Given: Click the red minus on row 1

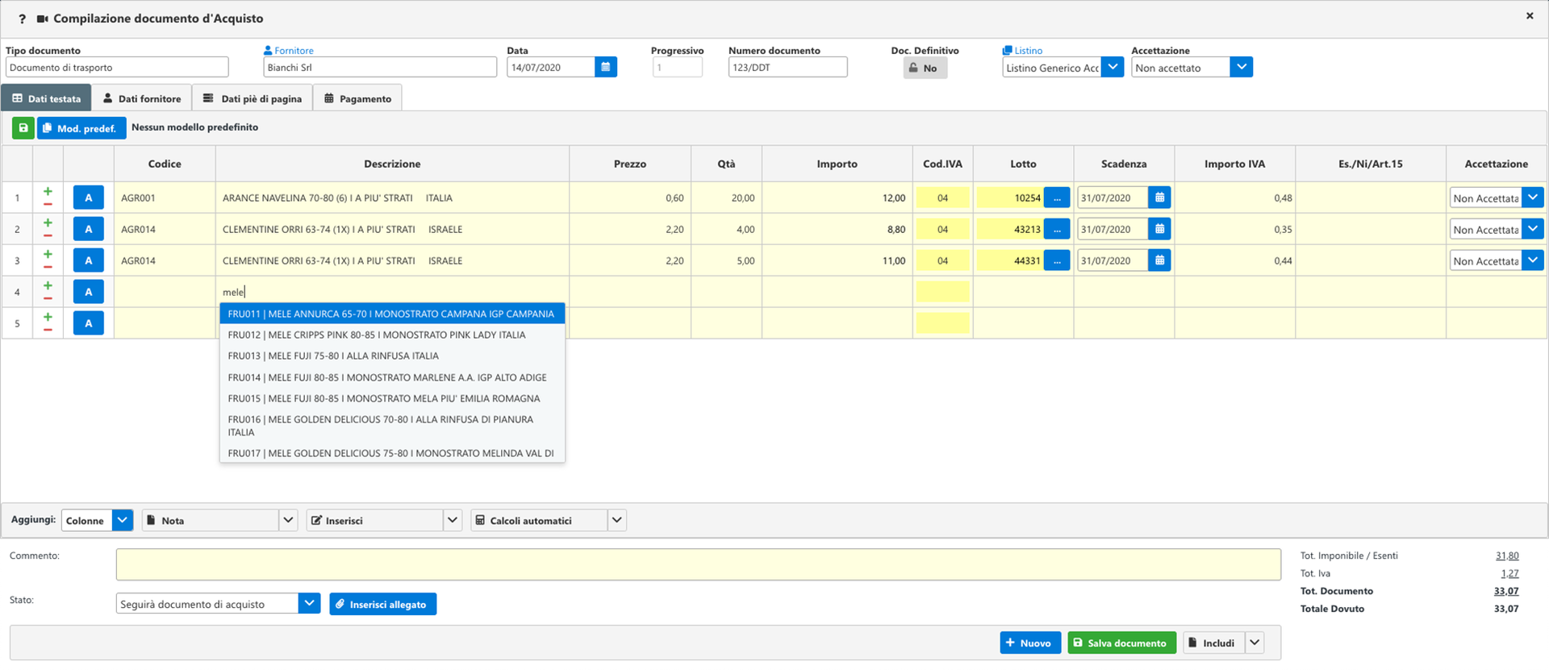Looking at the screenshot, I should (x=48, y=205).
